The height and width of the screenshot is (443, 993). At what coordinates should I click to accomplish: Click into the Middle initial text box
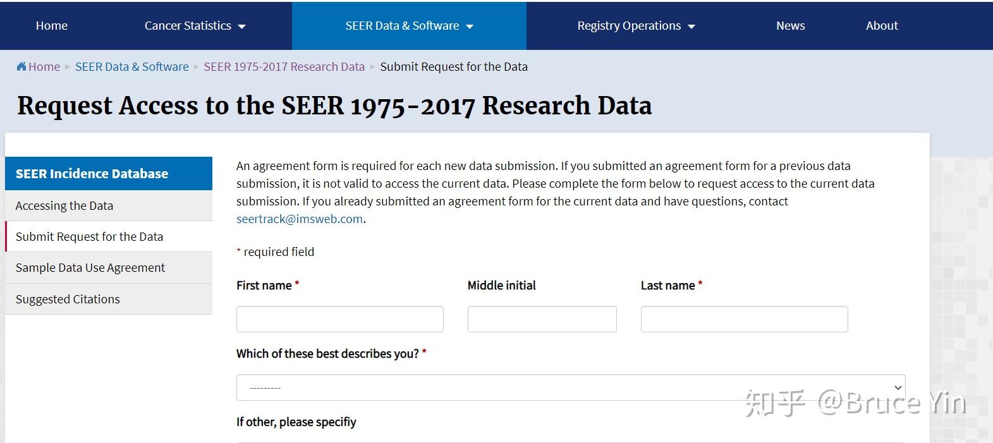(542, 319)
